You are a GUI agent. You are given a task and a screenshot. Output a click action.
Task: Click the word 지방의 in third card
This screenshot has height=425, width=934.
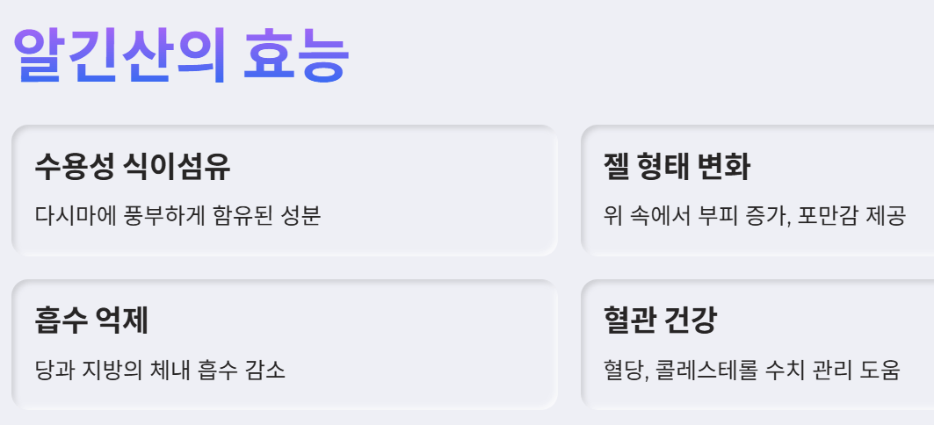(x=112, y=370)
